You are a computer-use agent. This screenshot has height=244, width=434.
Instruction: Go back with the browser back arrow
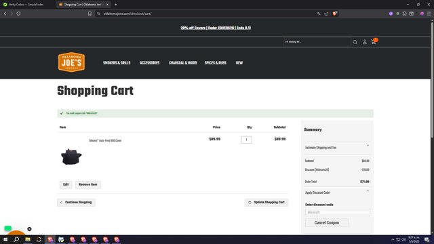[x=5, y=14]
